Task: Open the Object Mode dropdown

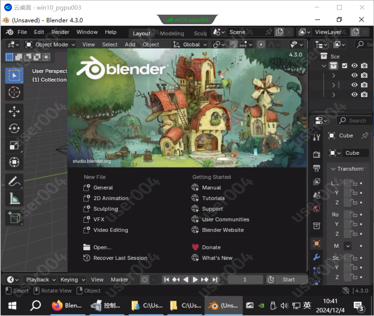Action: [x=50, y=45]
